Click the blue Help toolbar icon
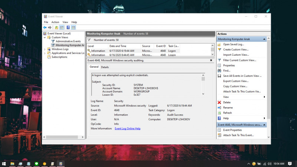This screenshot has width=297, height=167. coord(68,27)
